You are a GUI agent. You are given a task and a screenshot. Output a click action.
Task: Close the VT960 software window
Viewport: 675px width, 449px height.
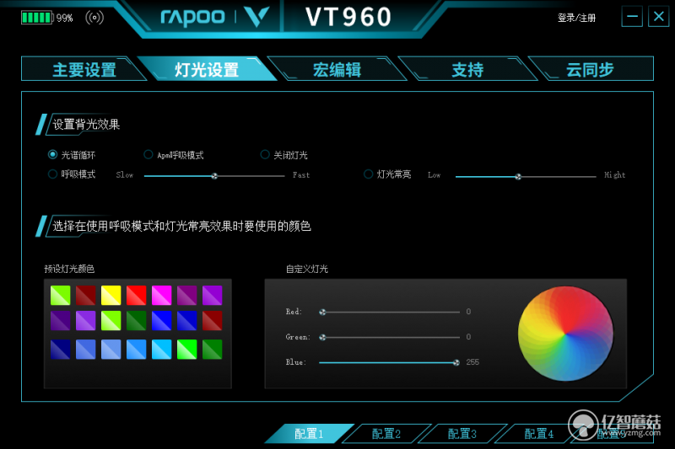coord(659,17)
